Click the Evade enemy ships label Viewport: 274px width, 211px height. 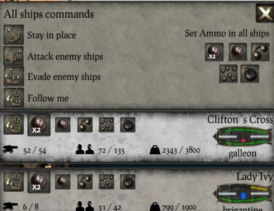64,77
